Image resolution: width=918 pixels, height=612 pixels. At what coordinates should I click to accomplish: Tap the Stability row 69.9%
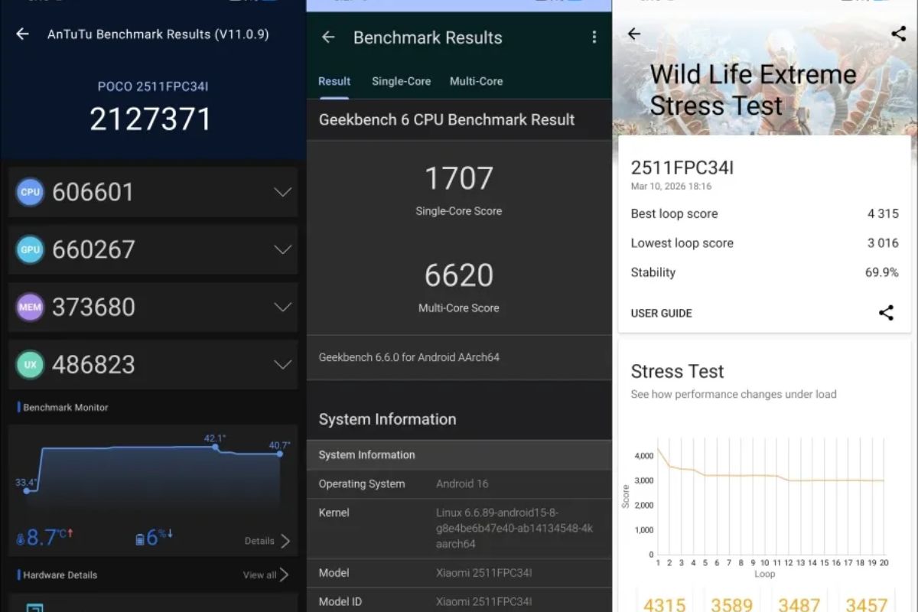point(764,272)
